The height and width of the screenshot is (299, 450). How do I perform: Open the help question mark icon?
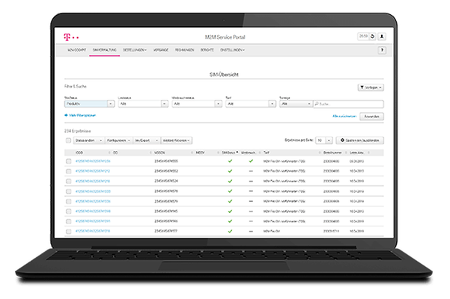coord(381,50)
